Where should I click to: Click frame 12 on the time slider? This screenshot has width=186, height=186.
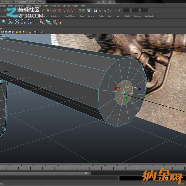pyautogui.click(x=81, y=166)
